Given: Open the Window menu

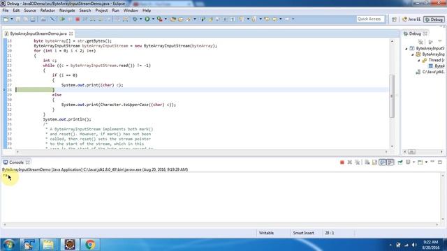Looking at the screenshot, I should click(x=131, y=10).
